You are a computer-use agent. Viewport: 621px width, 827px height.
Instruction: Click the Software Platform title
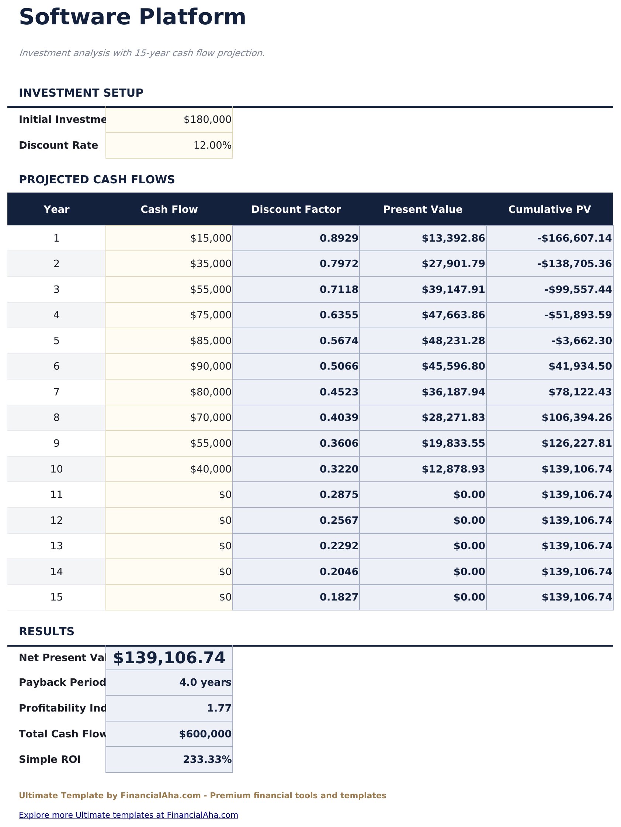133,17
